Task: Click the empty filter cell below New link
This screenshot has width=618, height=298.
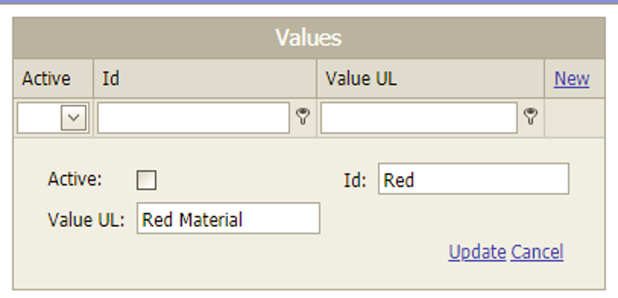Action: [x=574, y=118]
